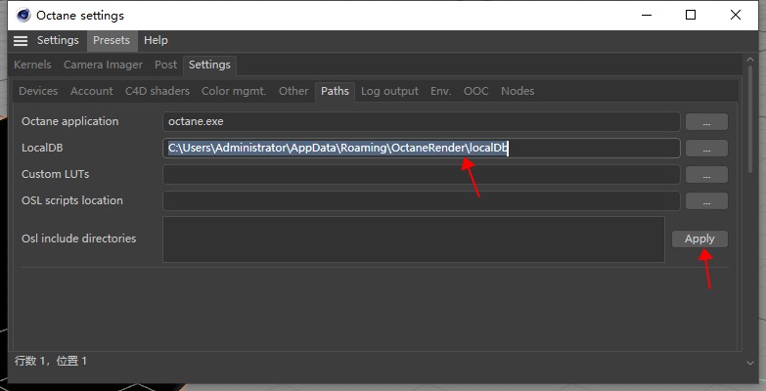Open the Settings menu
Viewport: 766px width, 391px height.
tap(58, 40)
